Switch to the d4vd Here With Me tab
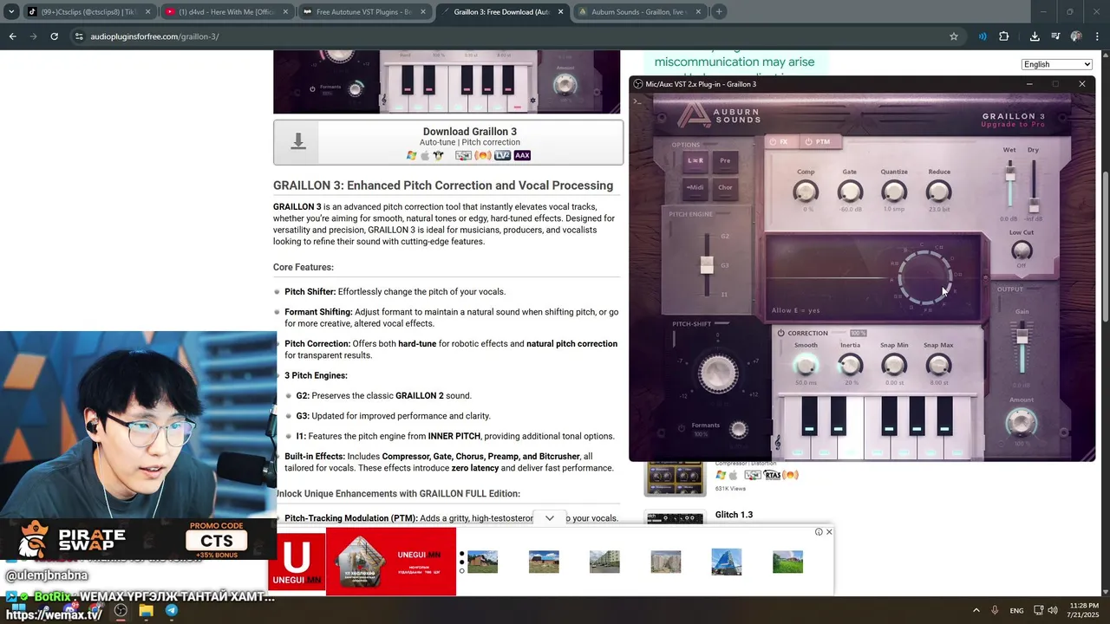The width and height of the screenshot is (1110, 624). pyautogui.click(x=227, y=12)
